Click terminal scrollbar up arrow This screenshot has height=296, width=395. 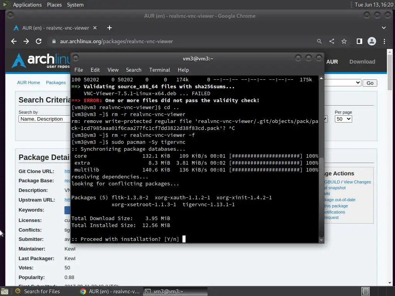[321, 78]
